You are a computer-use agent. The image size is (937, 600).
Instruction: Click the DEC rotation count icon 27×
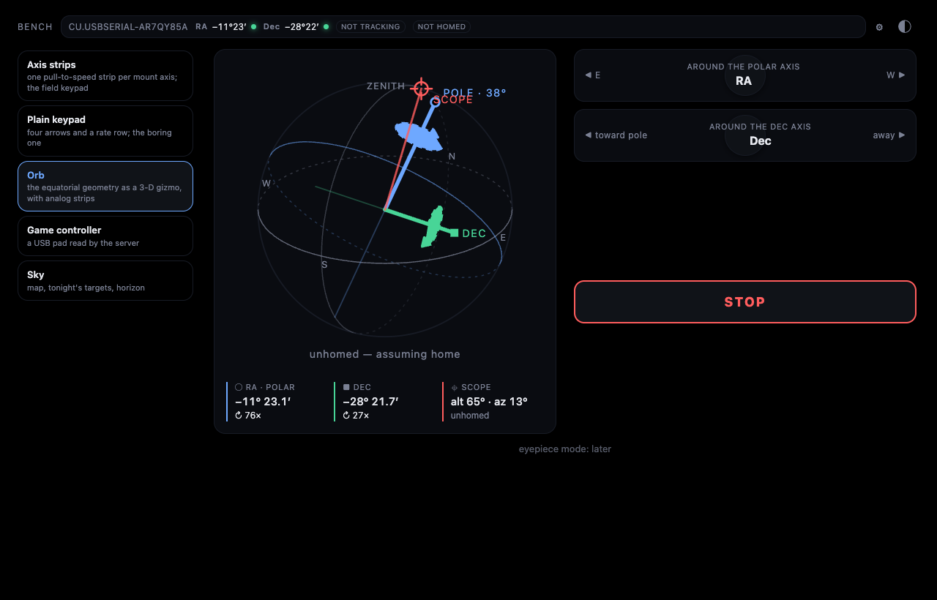pyautogui.click(x=346, y=416)
